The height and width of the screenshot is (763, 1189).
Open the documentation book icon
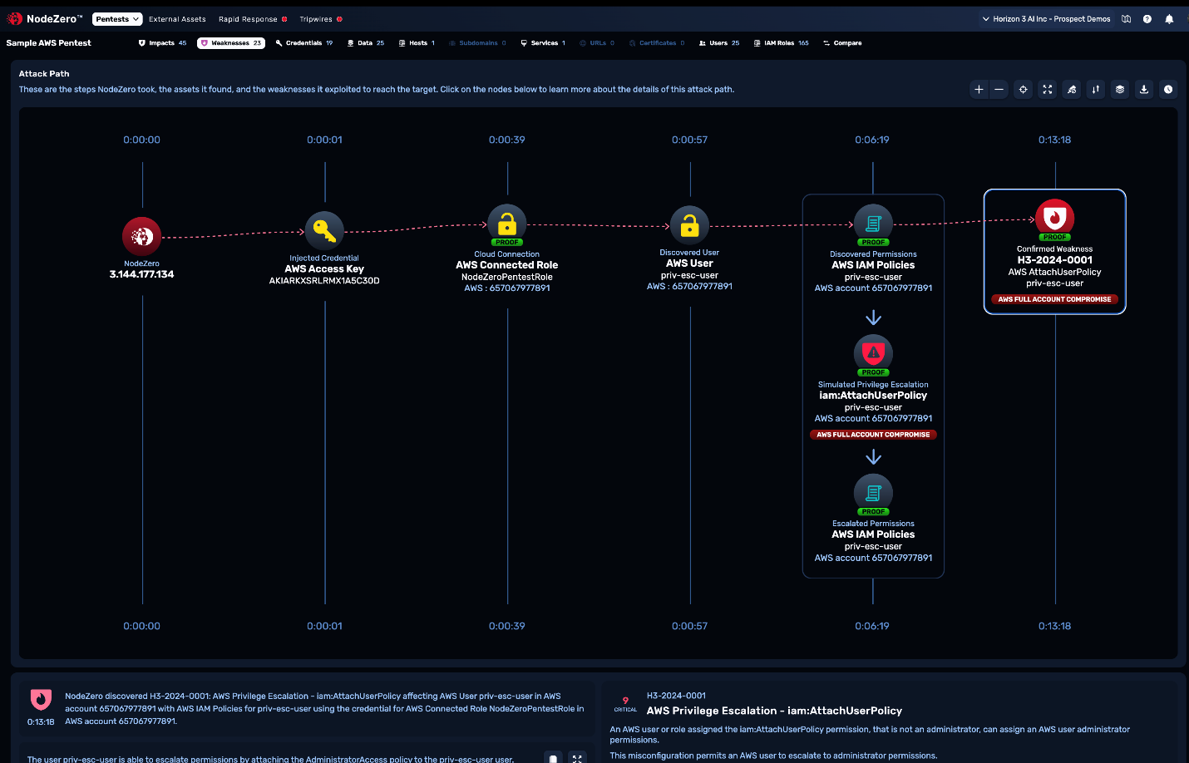point(1126,19)
